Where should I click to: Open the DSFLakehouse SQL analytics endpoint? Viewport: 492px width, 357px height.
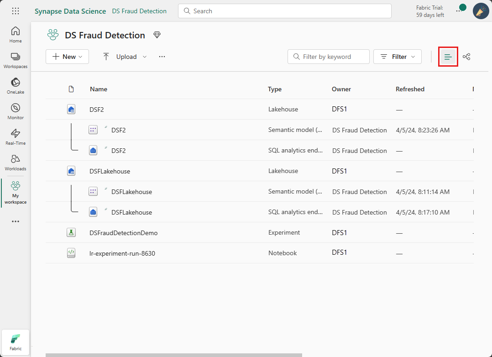[132, 212]
